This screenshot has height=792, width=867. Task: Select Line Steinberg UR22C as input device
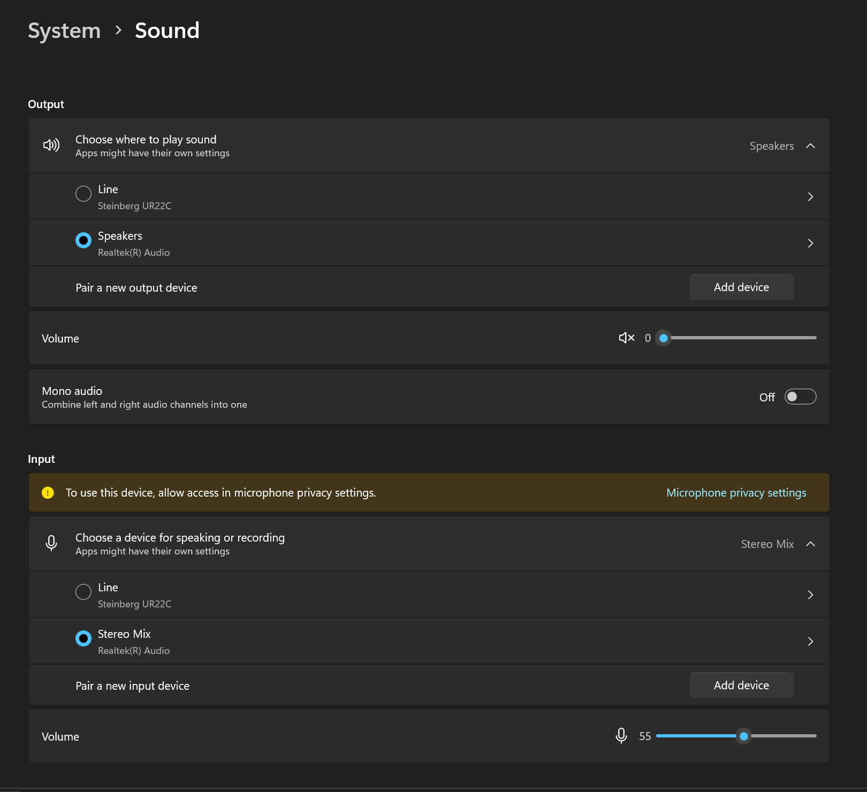click(83, 591)
